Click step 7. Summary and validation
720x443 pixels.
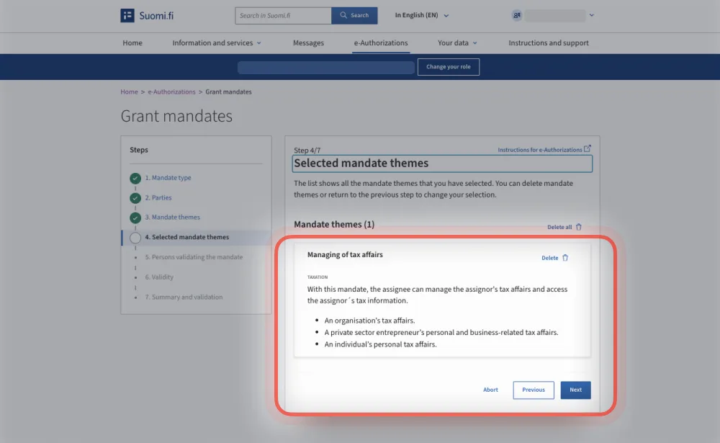point(184,297)
